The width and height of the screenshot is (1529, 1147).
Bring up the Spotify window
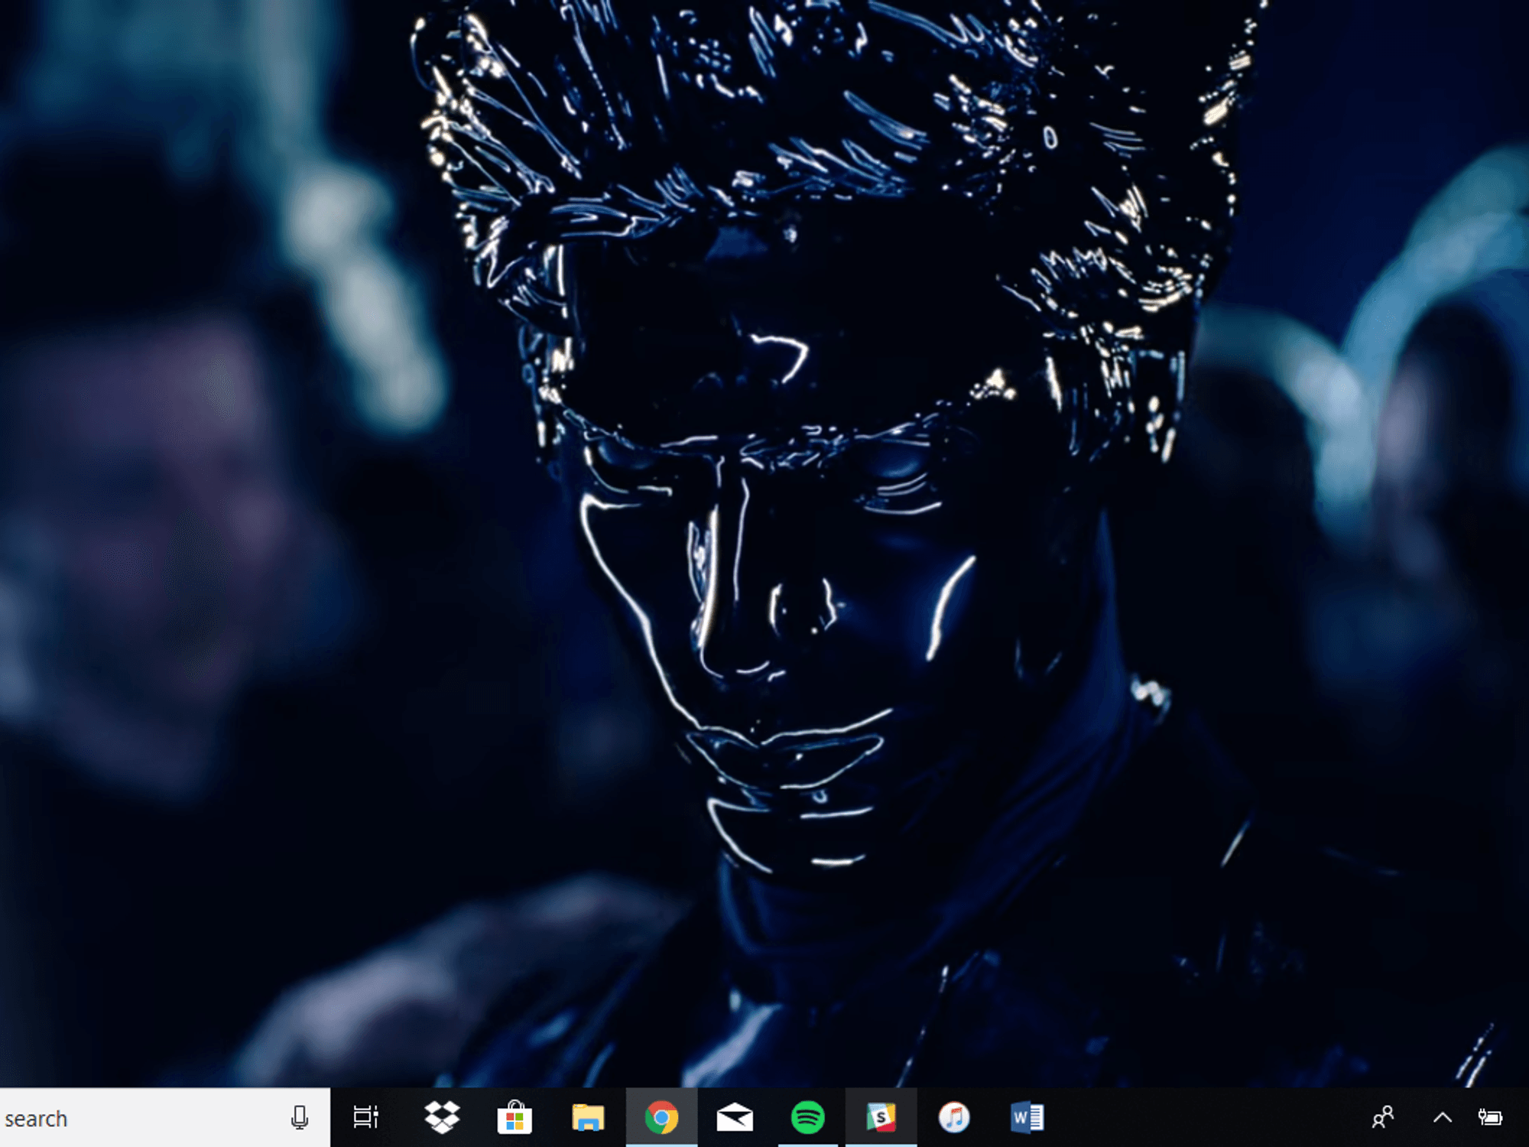[x=808, y=1118]
